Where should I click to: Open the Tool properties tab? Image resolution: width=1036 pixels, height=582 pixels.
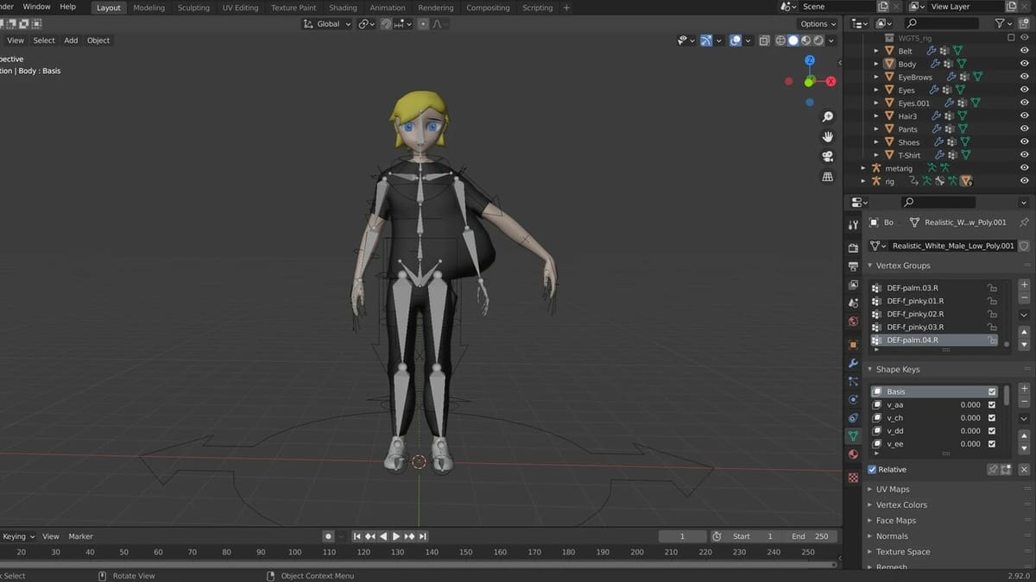tap(853, 223)
